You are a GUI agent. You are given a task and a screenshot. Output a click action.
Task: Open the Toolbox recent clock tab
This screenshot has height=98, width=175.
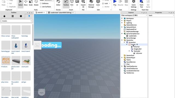[x=21, y=16]
